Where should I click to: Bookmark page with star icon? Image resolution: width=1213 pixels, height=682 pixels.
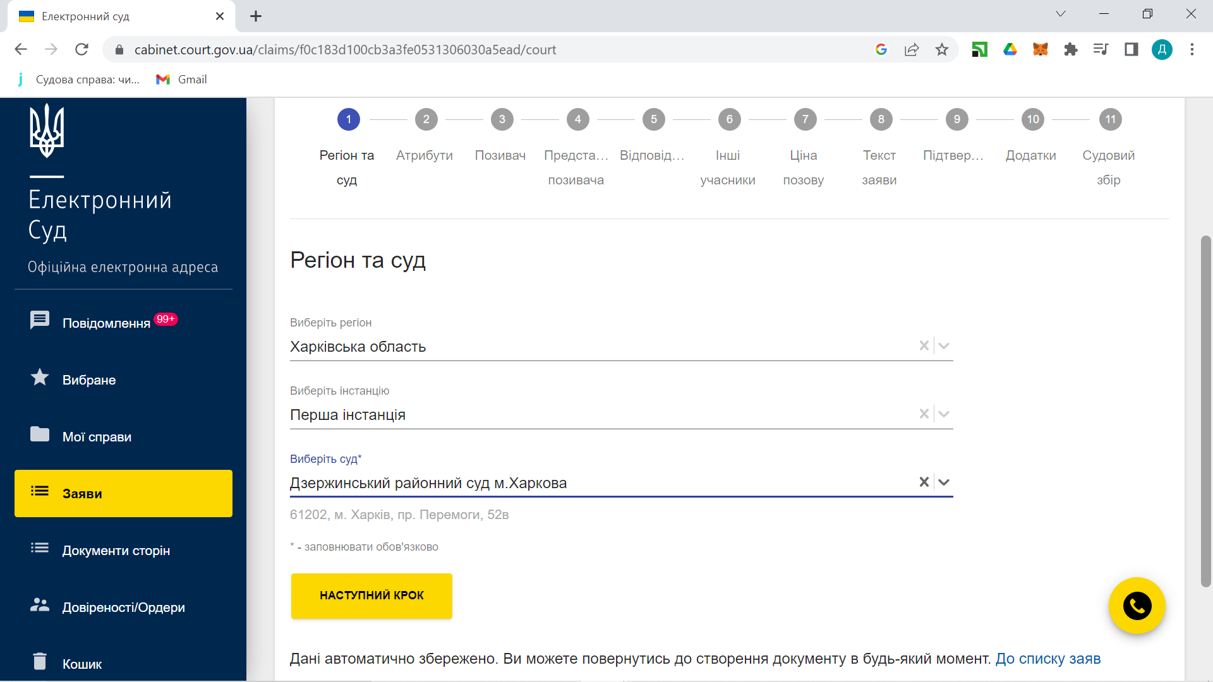(x=941, y=49)
